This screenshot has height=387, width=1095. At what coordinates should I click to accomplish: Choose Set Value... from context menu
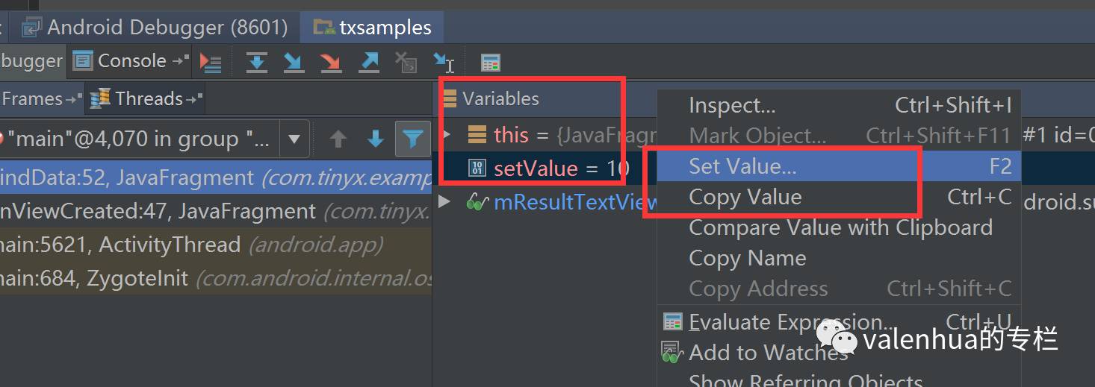(x=742, y=166)
